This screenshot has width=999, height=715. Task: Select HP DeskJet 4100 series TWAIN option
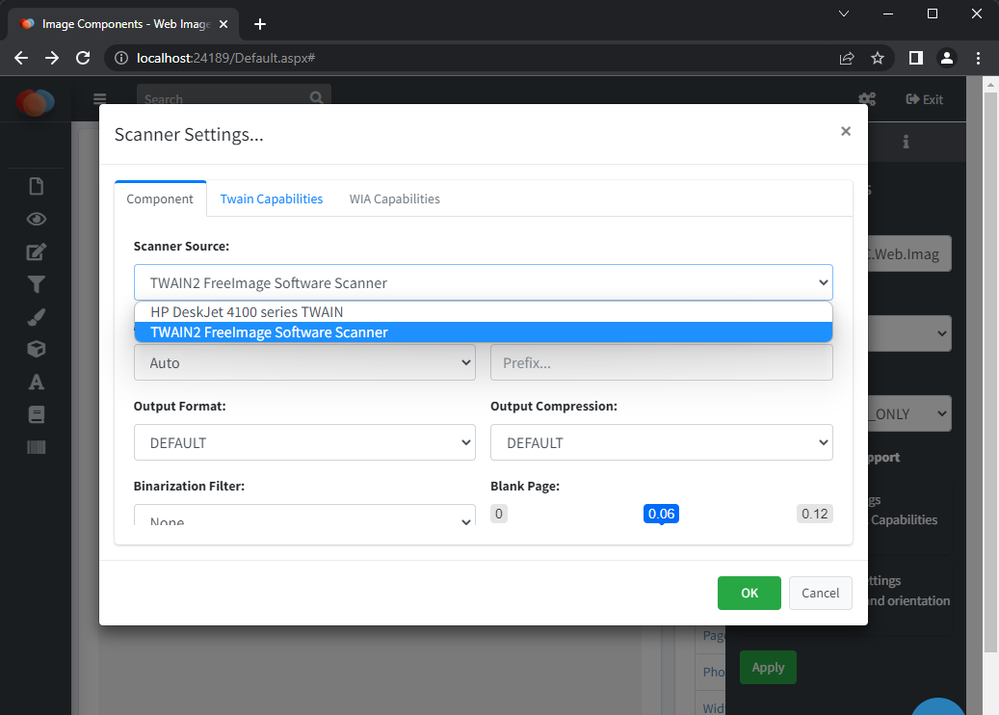[484, 312]
